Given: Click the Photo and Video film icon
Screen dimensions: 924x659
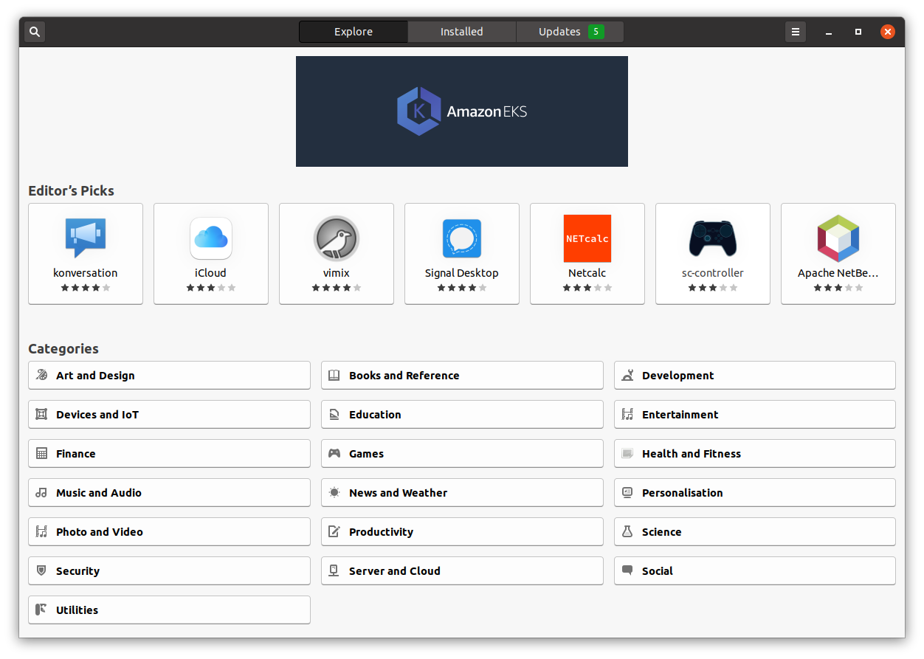Looking at the screenshot, I should pyautogui.click(x=42, y=531).
